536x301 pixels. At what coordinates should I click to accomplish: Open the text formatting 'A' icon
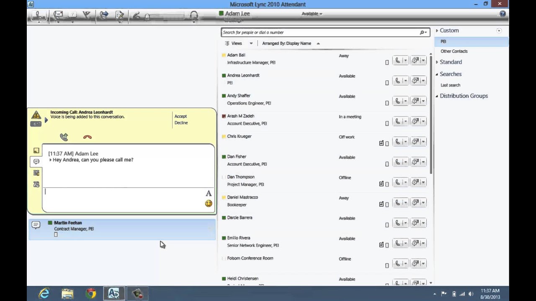click(209, 193)
